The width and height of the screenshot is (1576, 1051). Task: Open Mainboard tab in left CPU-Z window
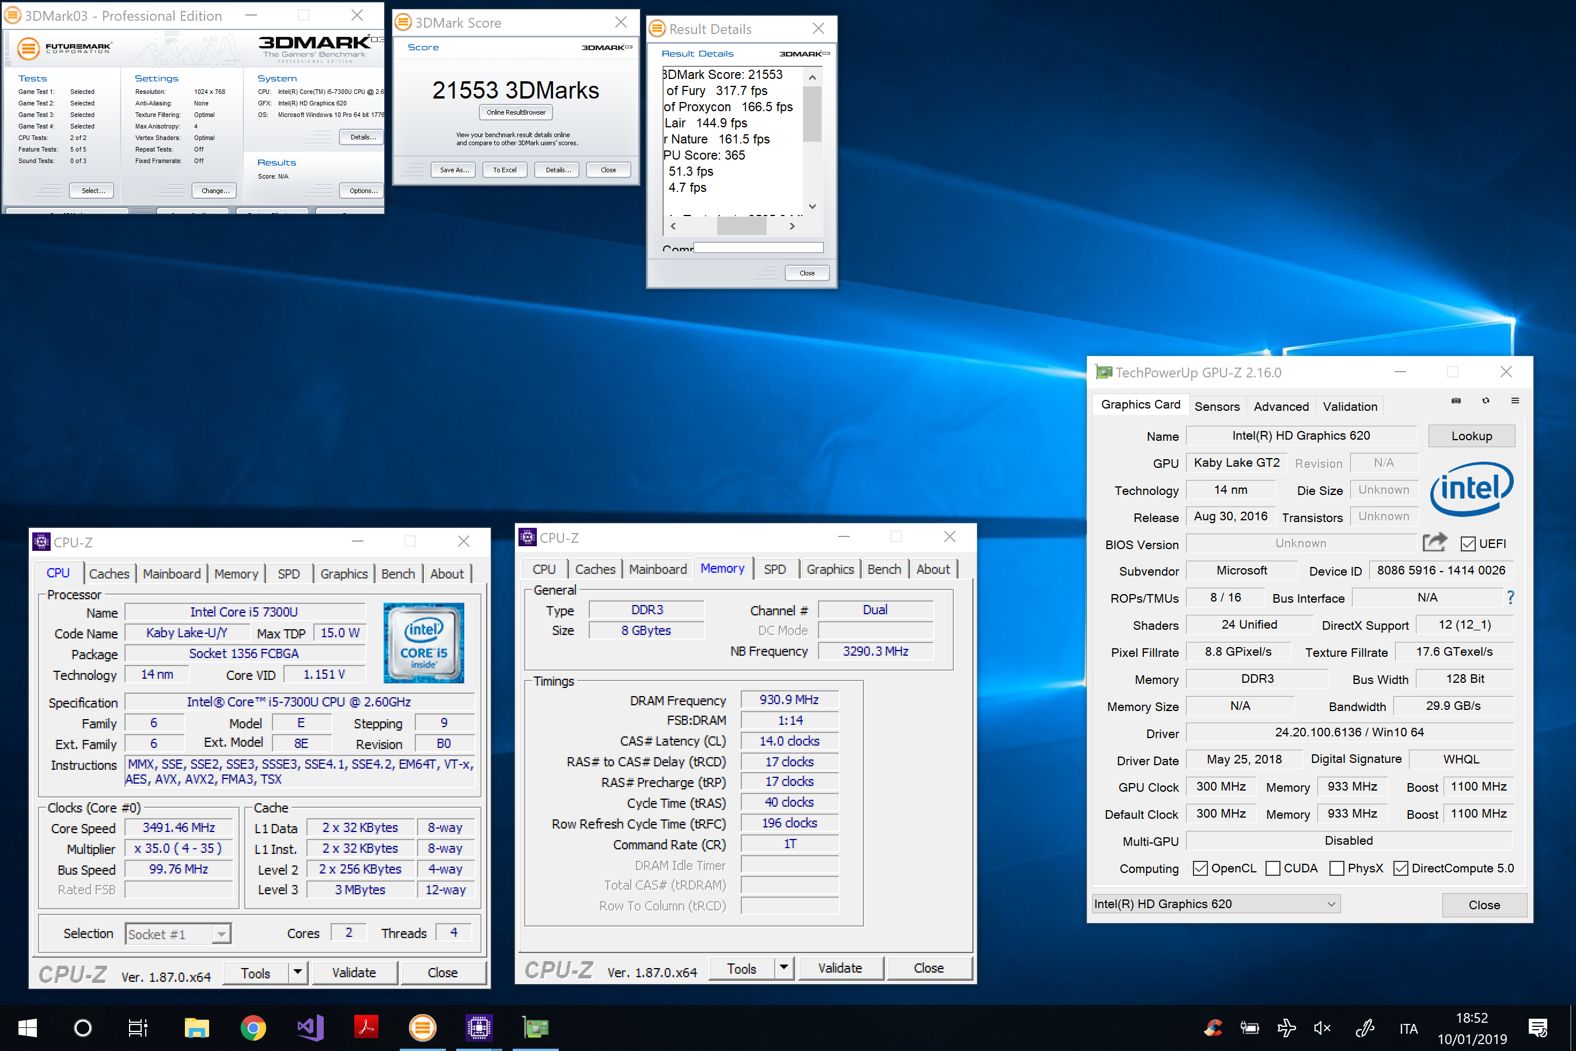(172, 574)
